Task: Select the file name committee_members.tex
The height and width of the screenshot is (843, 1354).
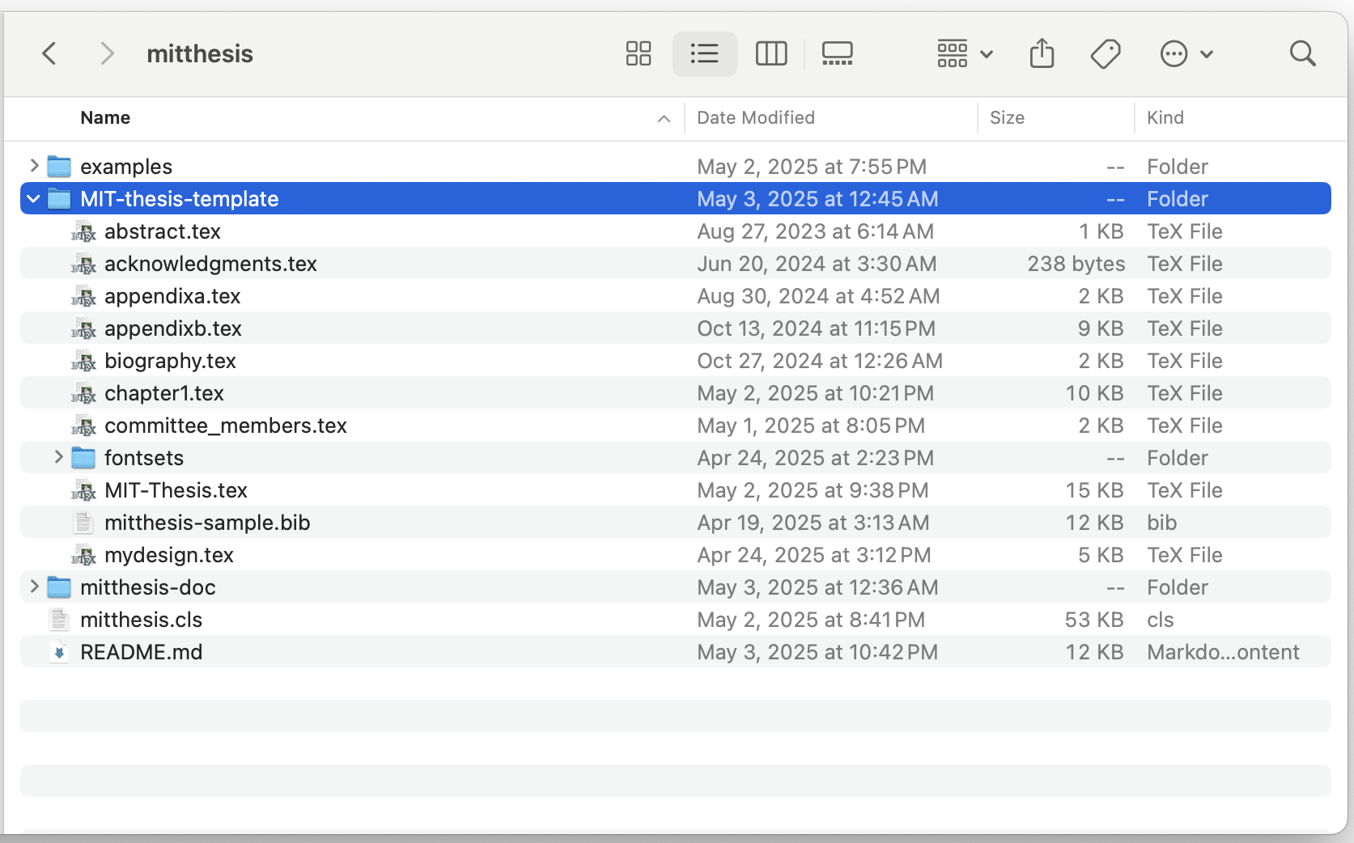Action: coord(226,426)
